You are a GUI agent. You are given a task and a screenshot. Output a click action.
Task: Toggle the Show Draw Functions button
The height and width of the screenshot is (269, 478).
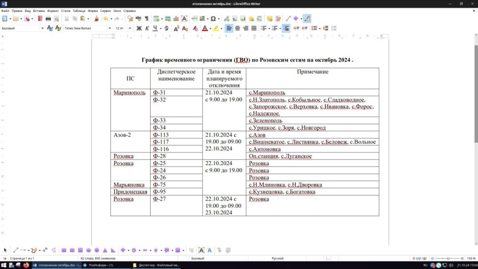click(x=307, y=19)
